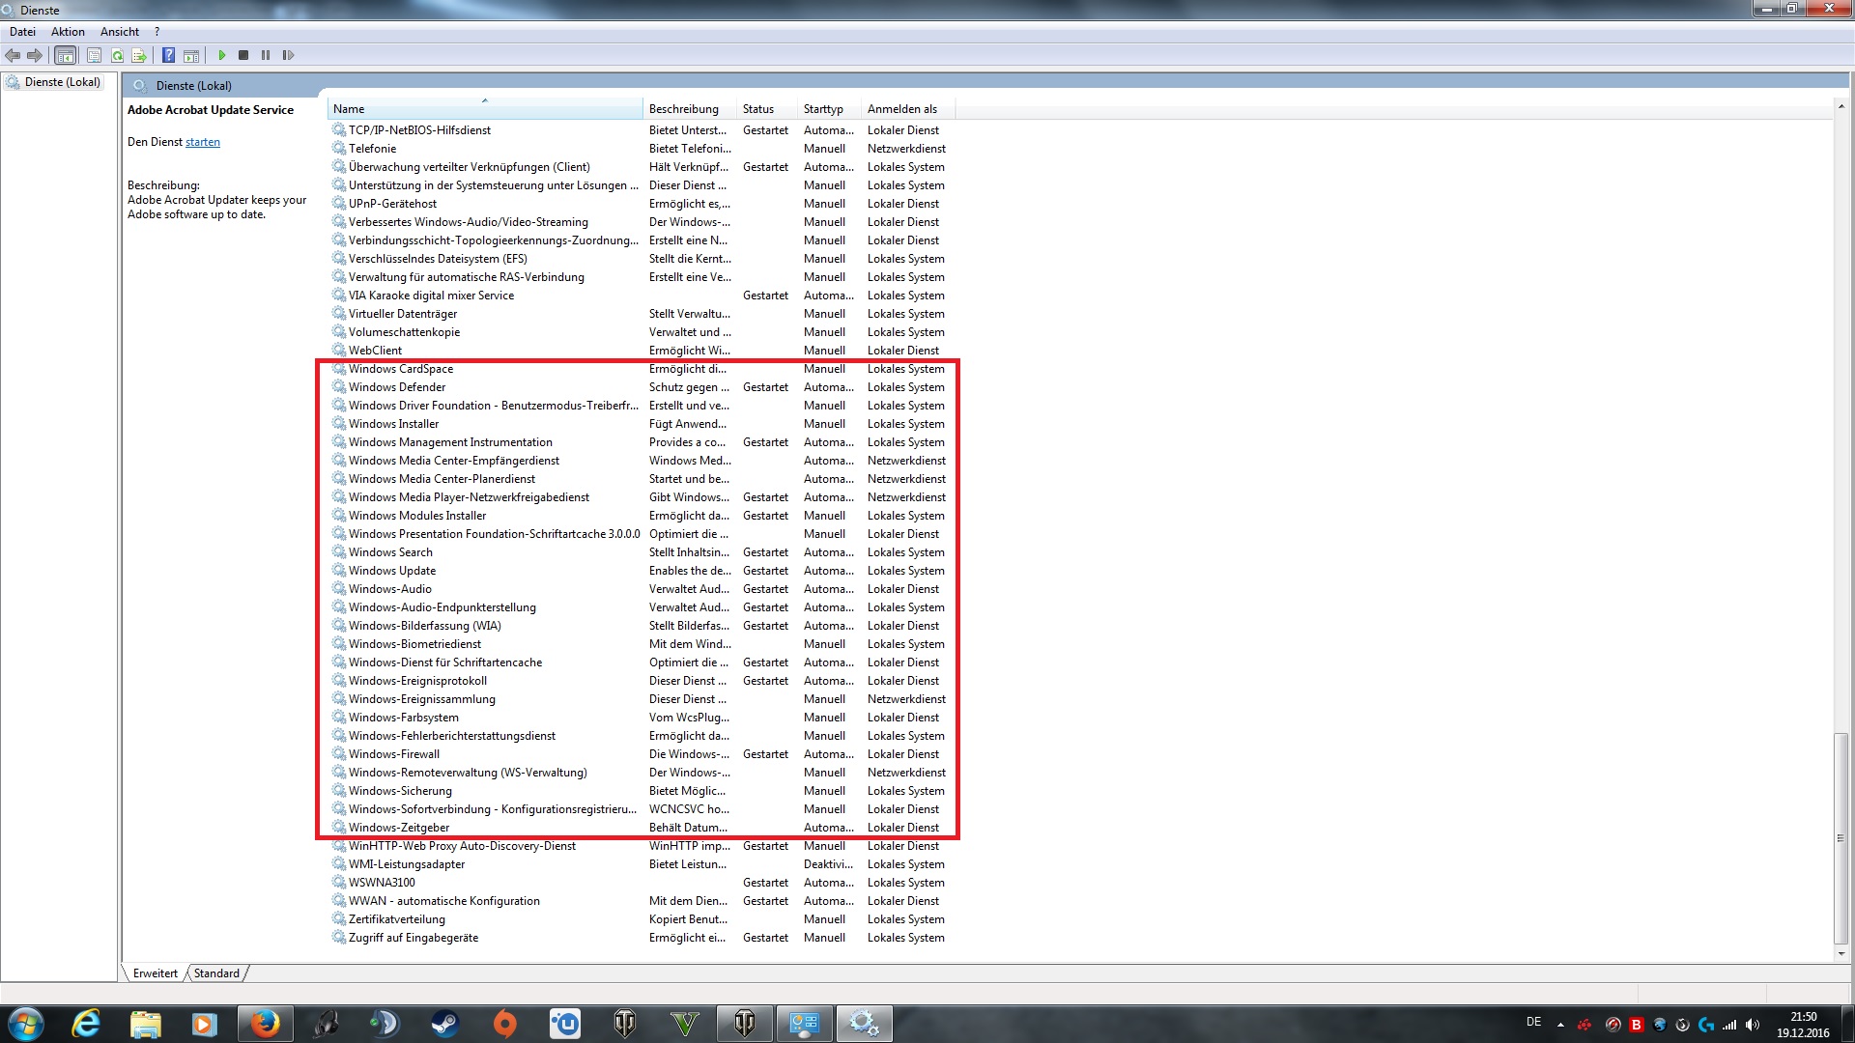
Task: Click the 'starten' link for Adobe service
Action: 203,142
